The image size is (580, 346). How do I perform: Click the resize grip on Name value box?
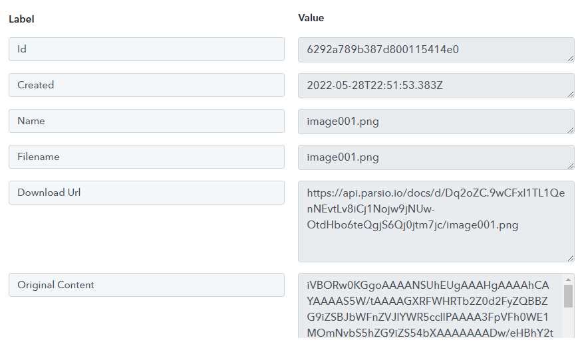(x=571, y=130)
